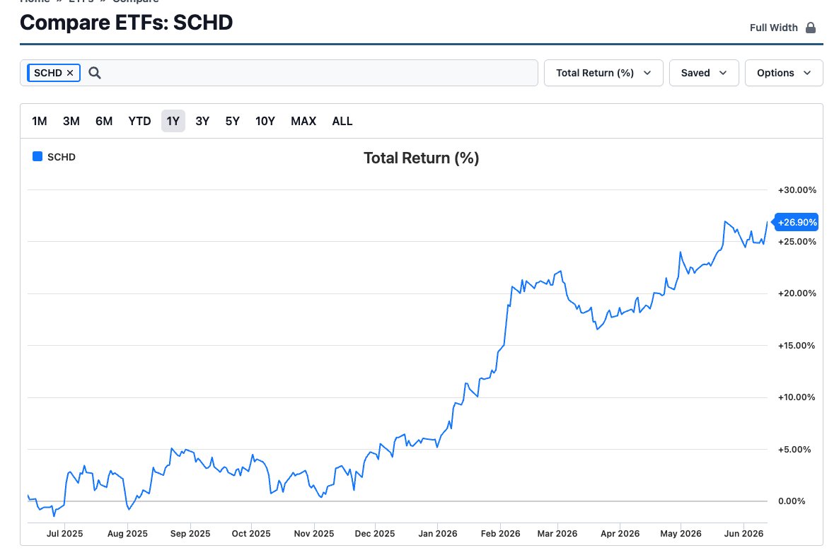This screenshot has width=839, height=560.
Task: Toggle the SCHD legend label
Action: (x=62, y=157)
